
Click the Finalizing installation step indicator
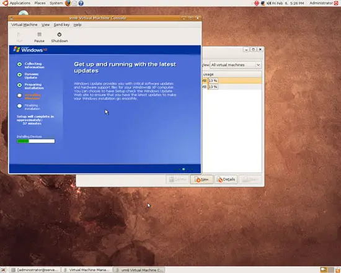(x=20, y=106)
